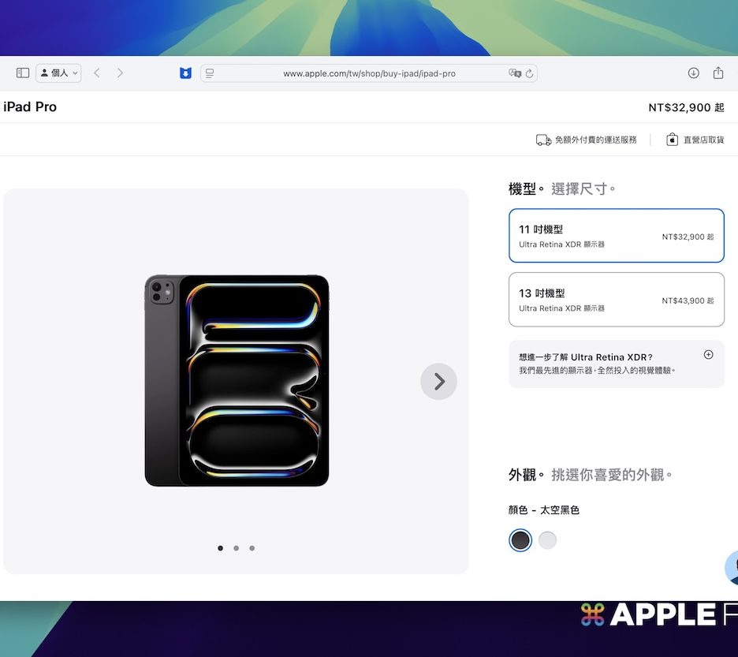Open the page reader menu icon
The width and height of the screenshot is (738, 657).
[210, 73]
